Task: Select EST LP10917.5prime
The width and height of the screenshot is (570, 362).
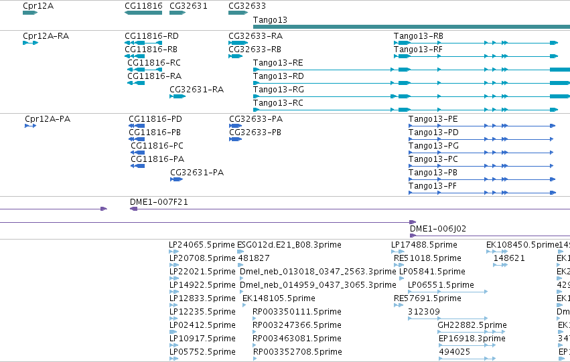Action: pos(202,339)
